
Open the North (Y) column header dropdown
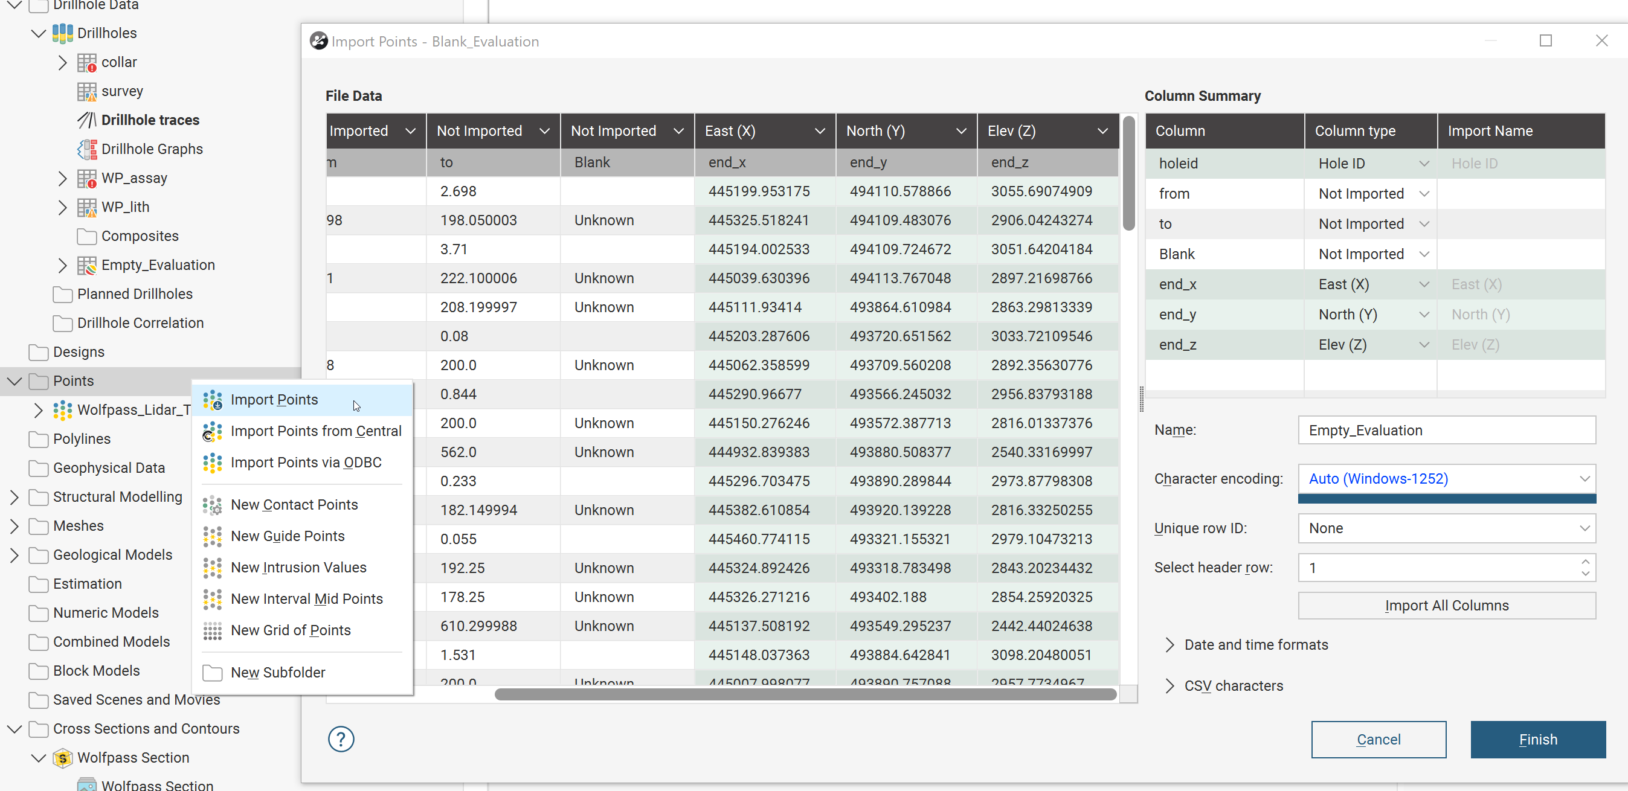(961, 132)
